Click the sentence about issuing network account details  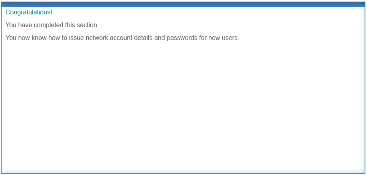tap(122, 38)
